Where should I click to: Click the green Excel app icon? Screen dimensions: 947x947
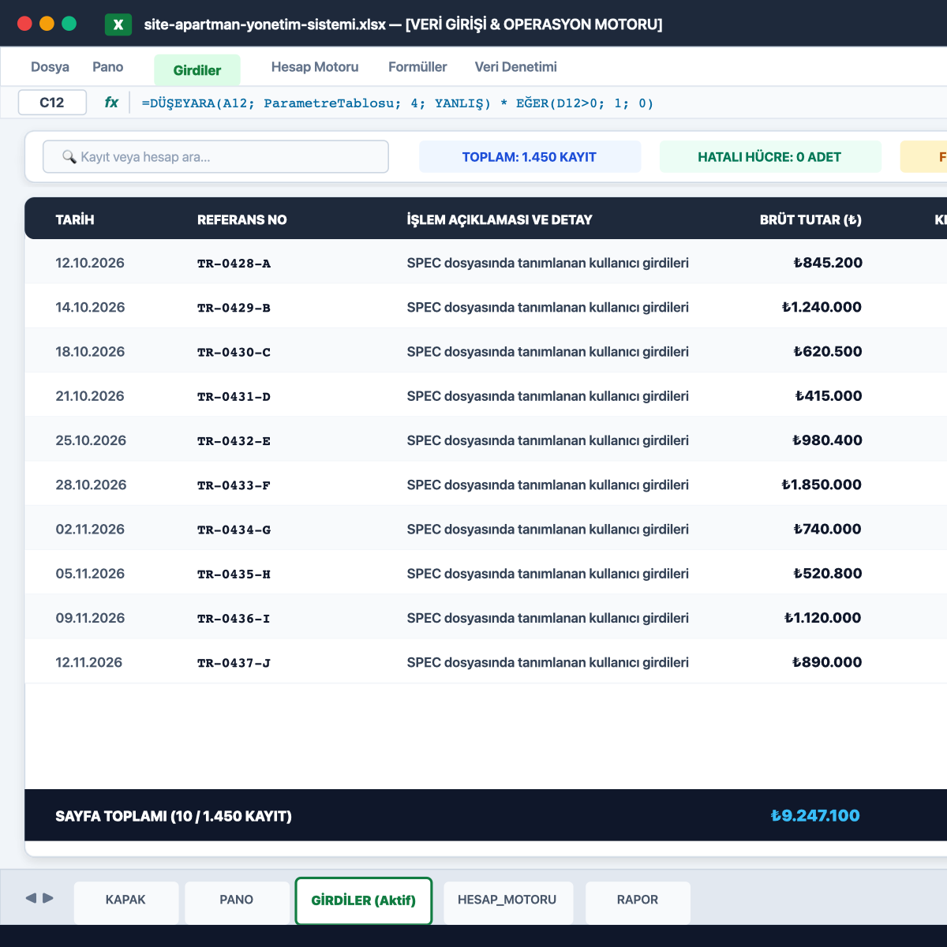pos(118,24)
